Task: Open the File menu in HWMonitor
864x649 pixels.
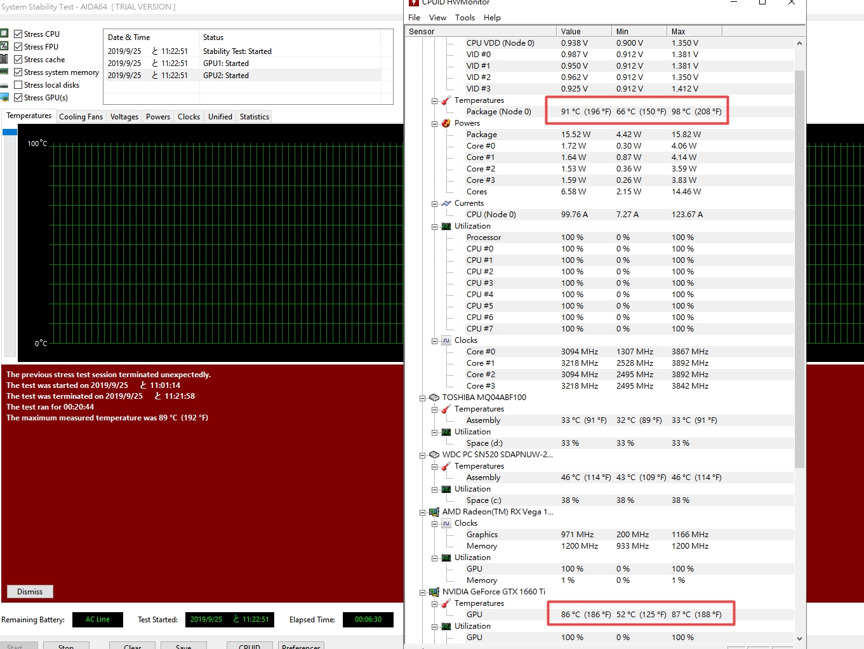Action: (414, 18)
